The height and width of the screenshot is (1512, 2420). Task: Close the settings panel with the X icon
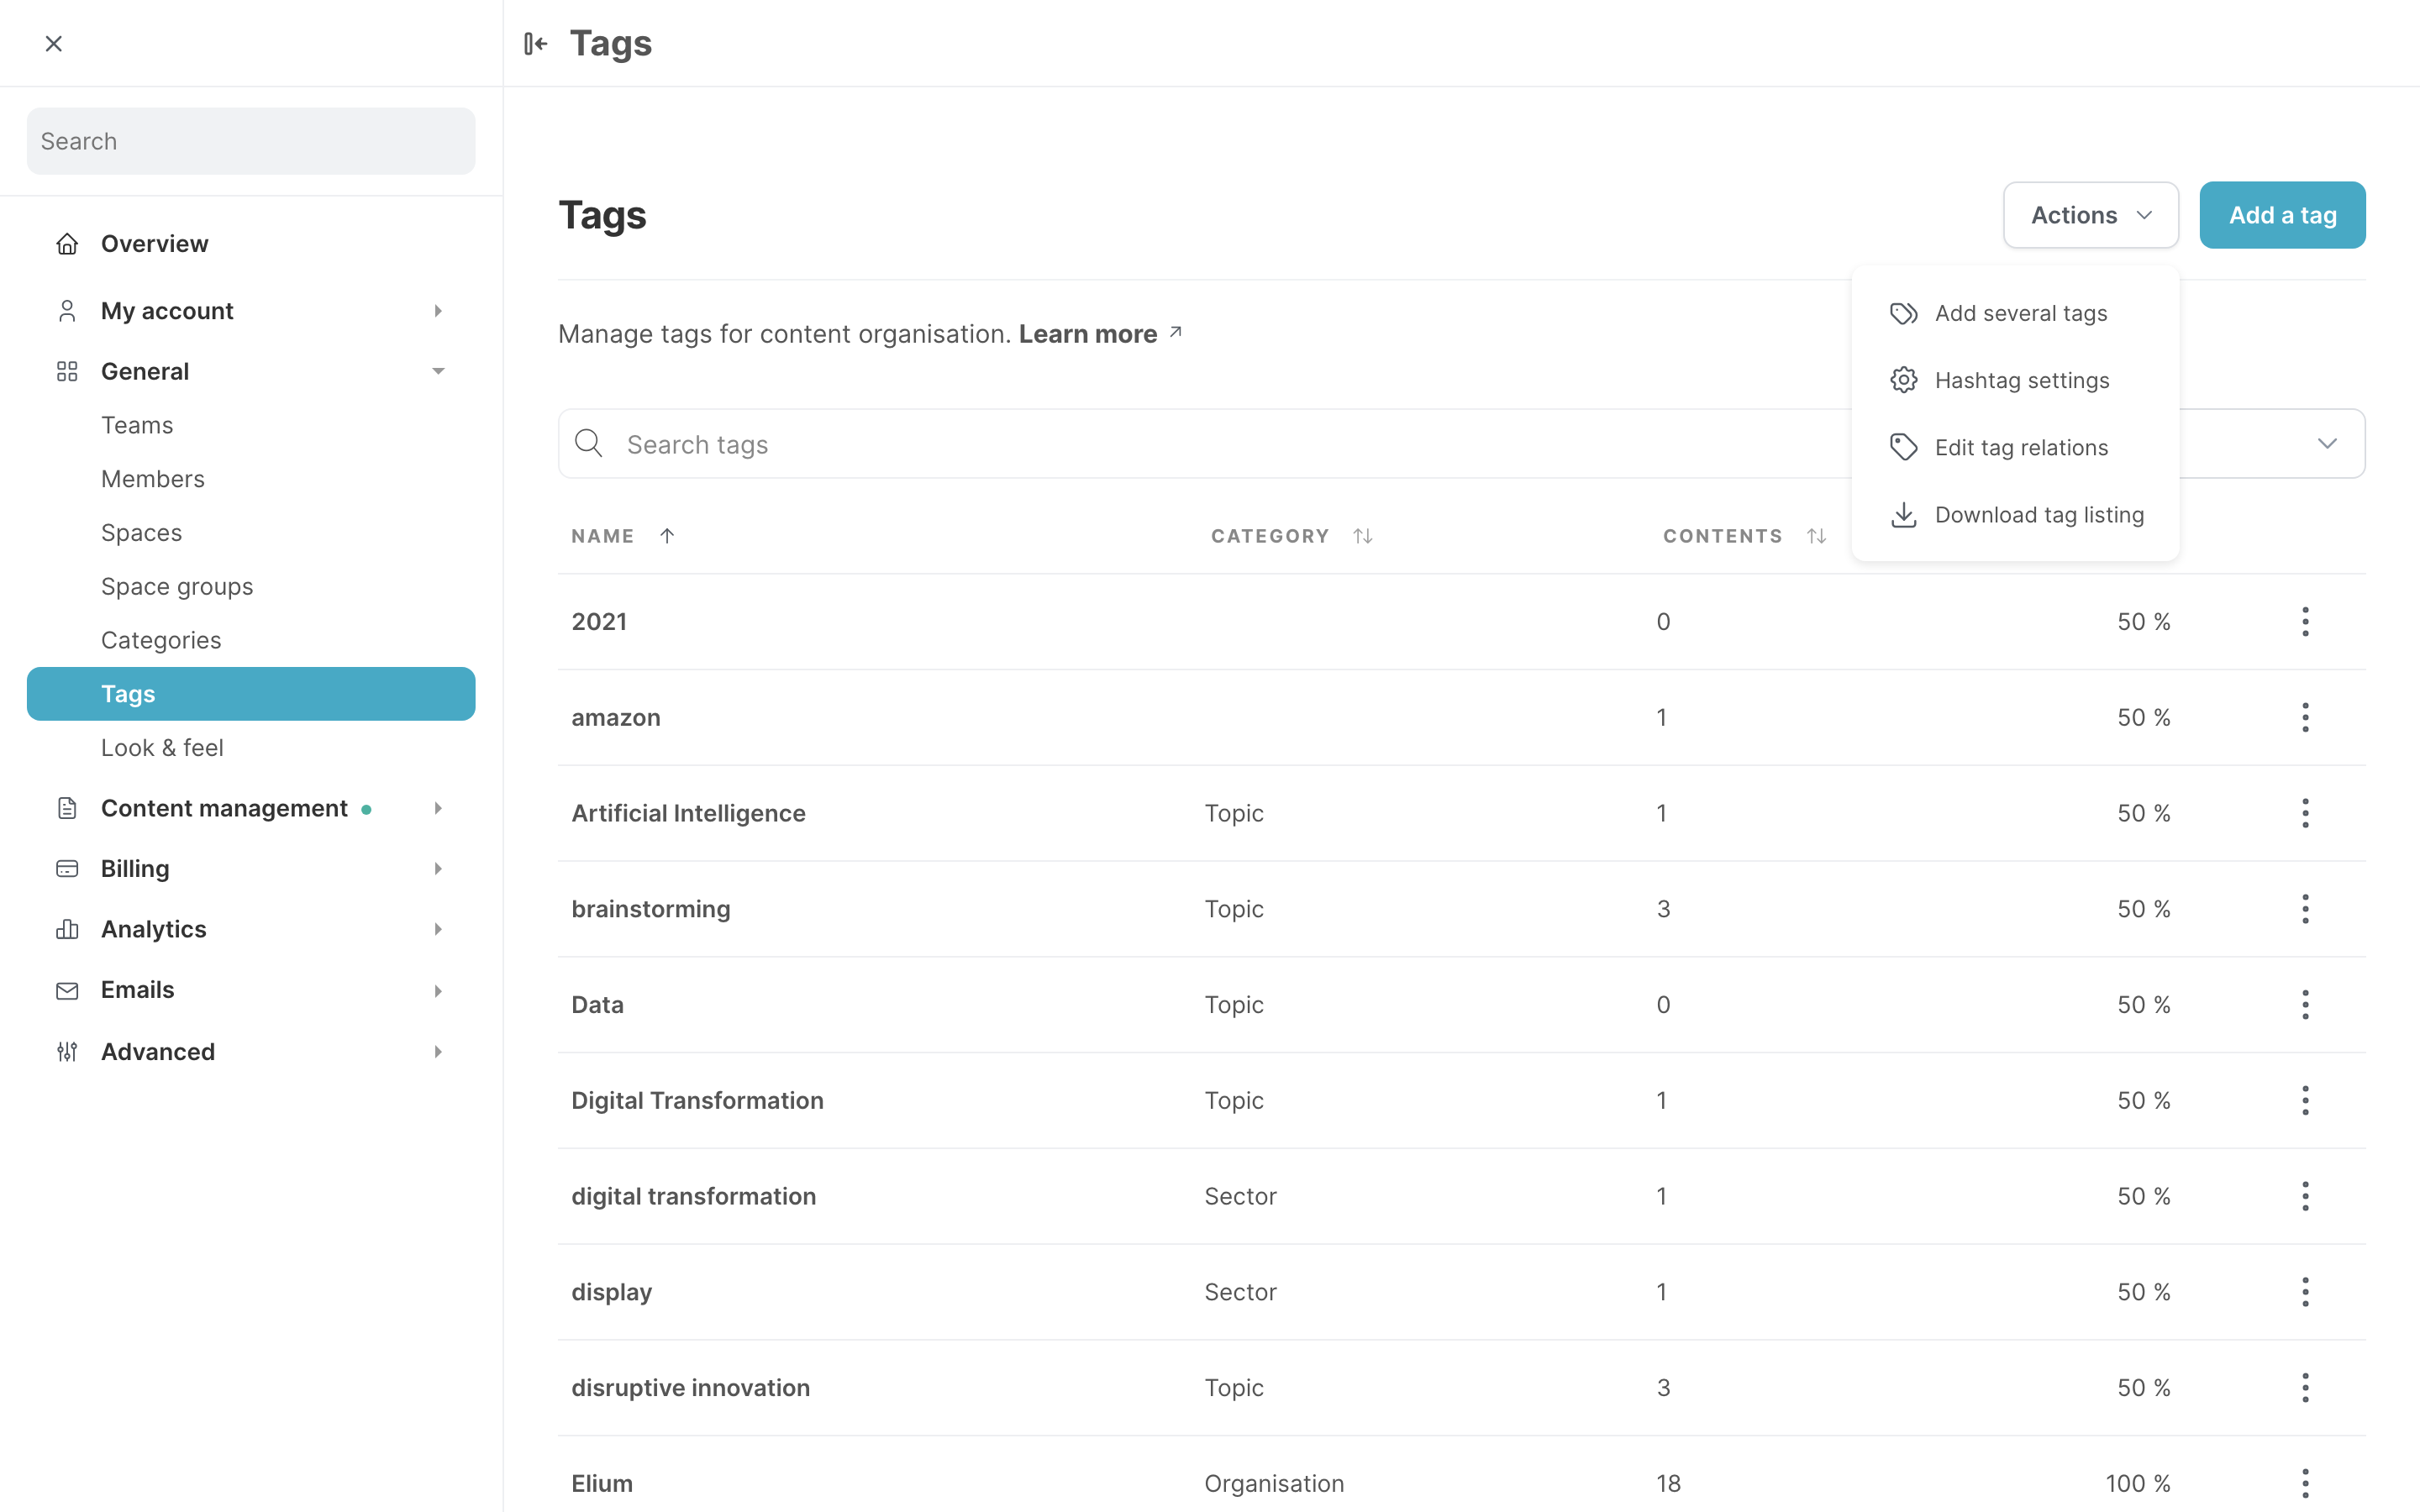click(54, 43)
